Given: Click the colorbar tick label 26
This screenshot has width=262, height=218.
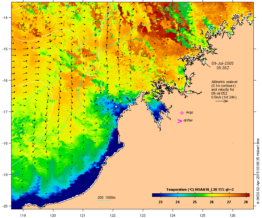Looking at the screenshot, I should pyautogui.click(x=212, y=202).
